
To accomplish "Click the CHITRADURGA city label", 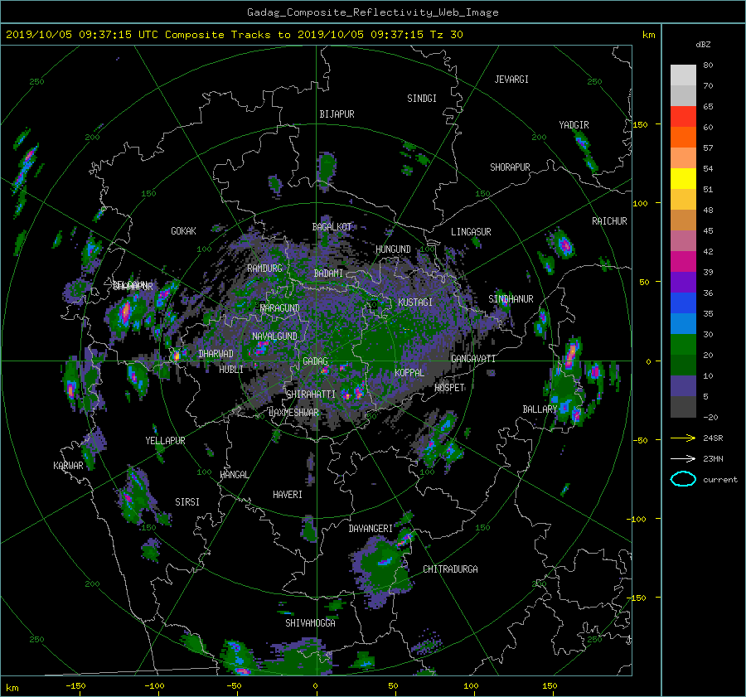I will tap(450, 569).
